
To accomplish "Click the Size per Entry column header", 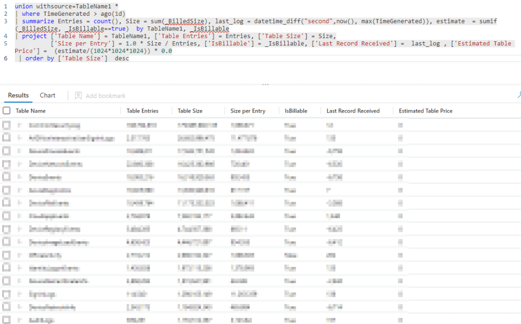I will 248,111.
